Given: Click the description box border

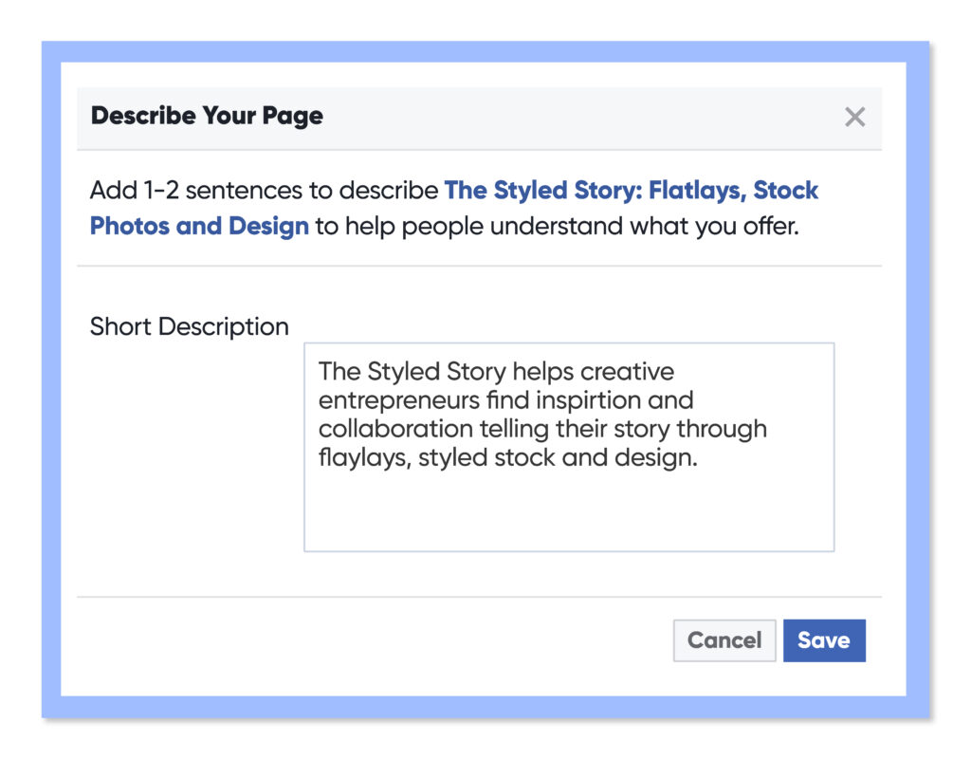Looking at the screenshot, I should pos(304,446).
